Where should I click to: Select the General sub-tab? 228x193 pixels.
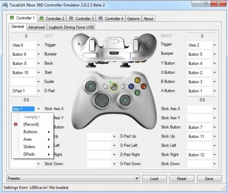tap(18, 27)
